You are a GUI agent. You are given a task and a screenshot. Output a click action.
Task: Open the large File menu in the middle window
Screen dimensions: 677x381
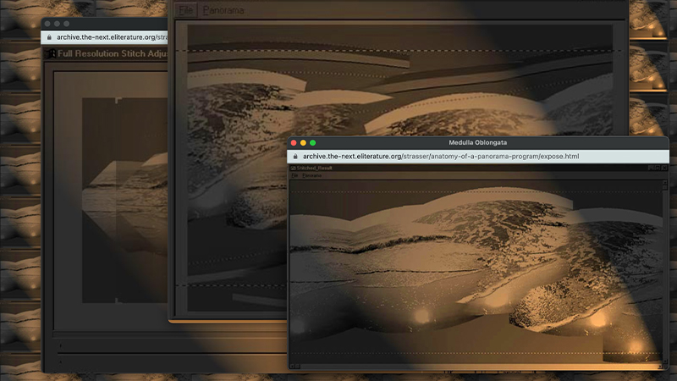pyautogui.click(x=186, y=10)
